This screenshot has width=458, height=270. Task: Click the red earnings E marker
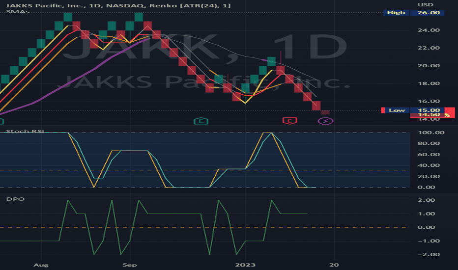pyautogui.click(x=289, y=121)
